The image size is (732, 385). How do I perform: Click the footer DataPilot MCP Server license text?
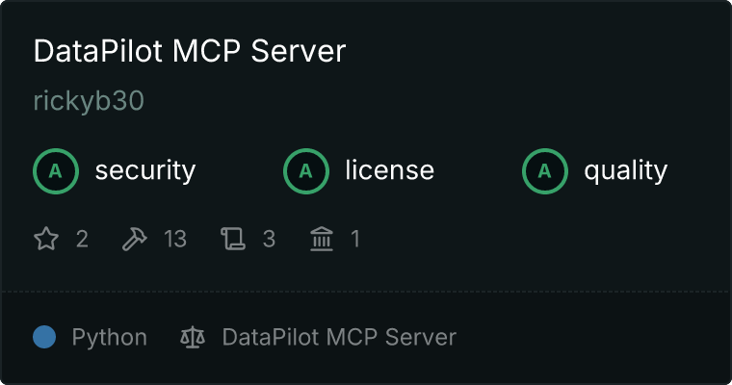point(339,337)
